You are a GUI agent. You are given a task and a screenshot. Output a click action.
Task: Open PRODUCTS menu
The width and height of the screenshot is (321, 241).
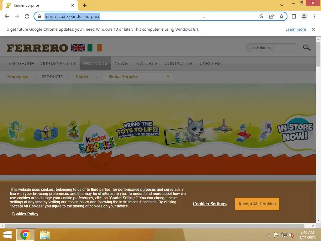click(x=95, y=63)
